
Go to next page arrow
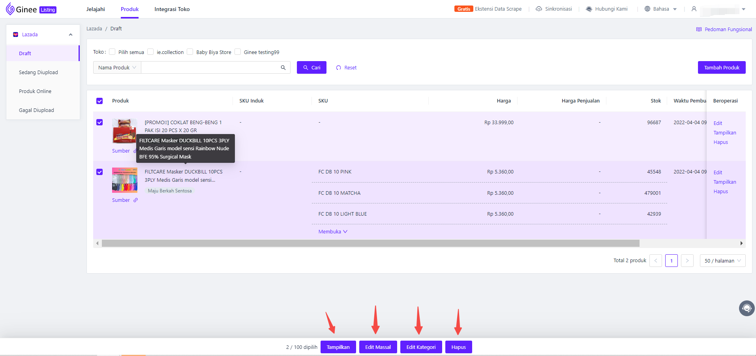[687, 261]
